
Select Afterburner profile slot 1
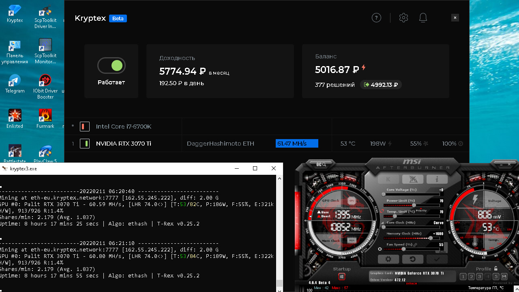pyautogui.click(x=463, y=277)
